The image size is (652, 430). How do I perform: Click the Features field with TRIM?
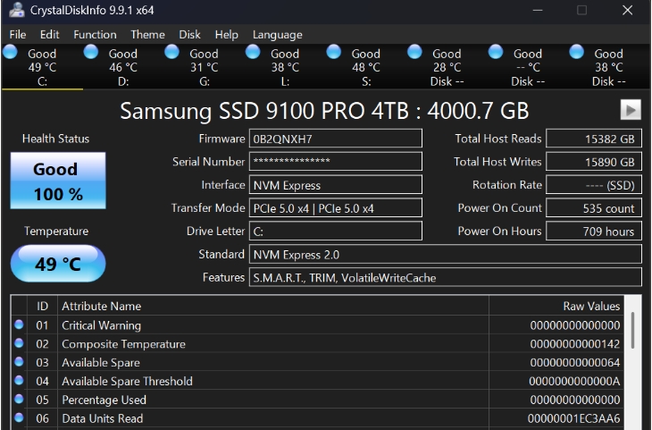[x=446, y=277]
